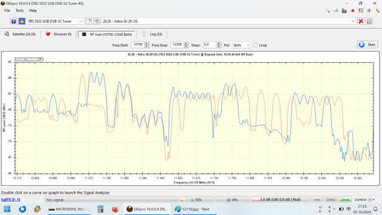Click the clock showing 21:25
382x215 pixels.
(362, 206)
